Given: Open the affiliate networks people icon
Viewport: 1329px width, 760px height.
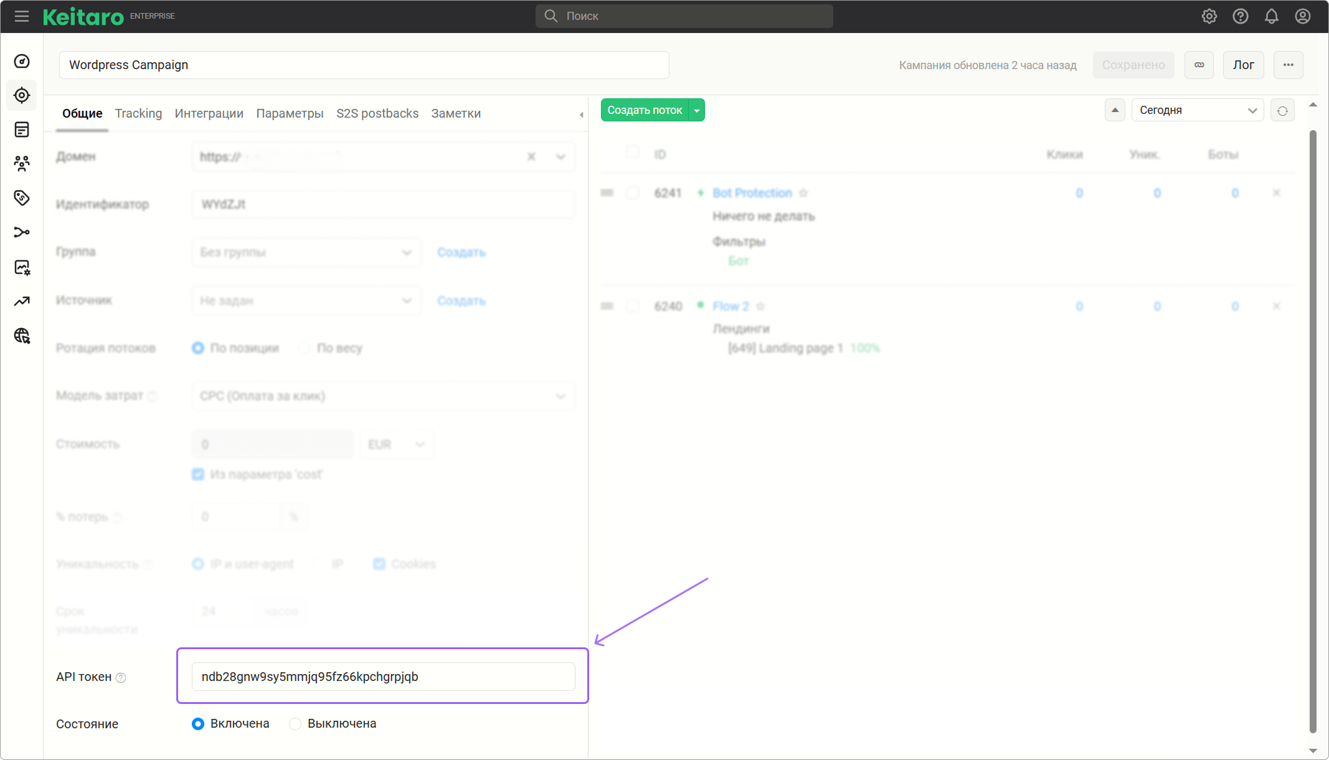Looking at the screenshot, I should click(22, 164).
